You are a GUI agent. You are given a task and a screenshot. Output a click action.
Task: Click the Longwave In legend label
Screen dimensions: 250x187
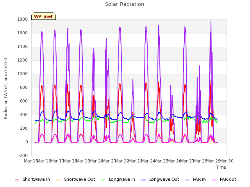(x=122, y=179)
